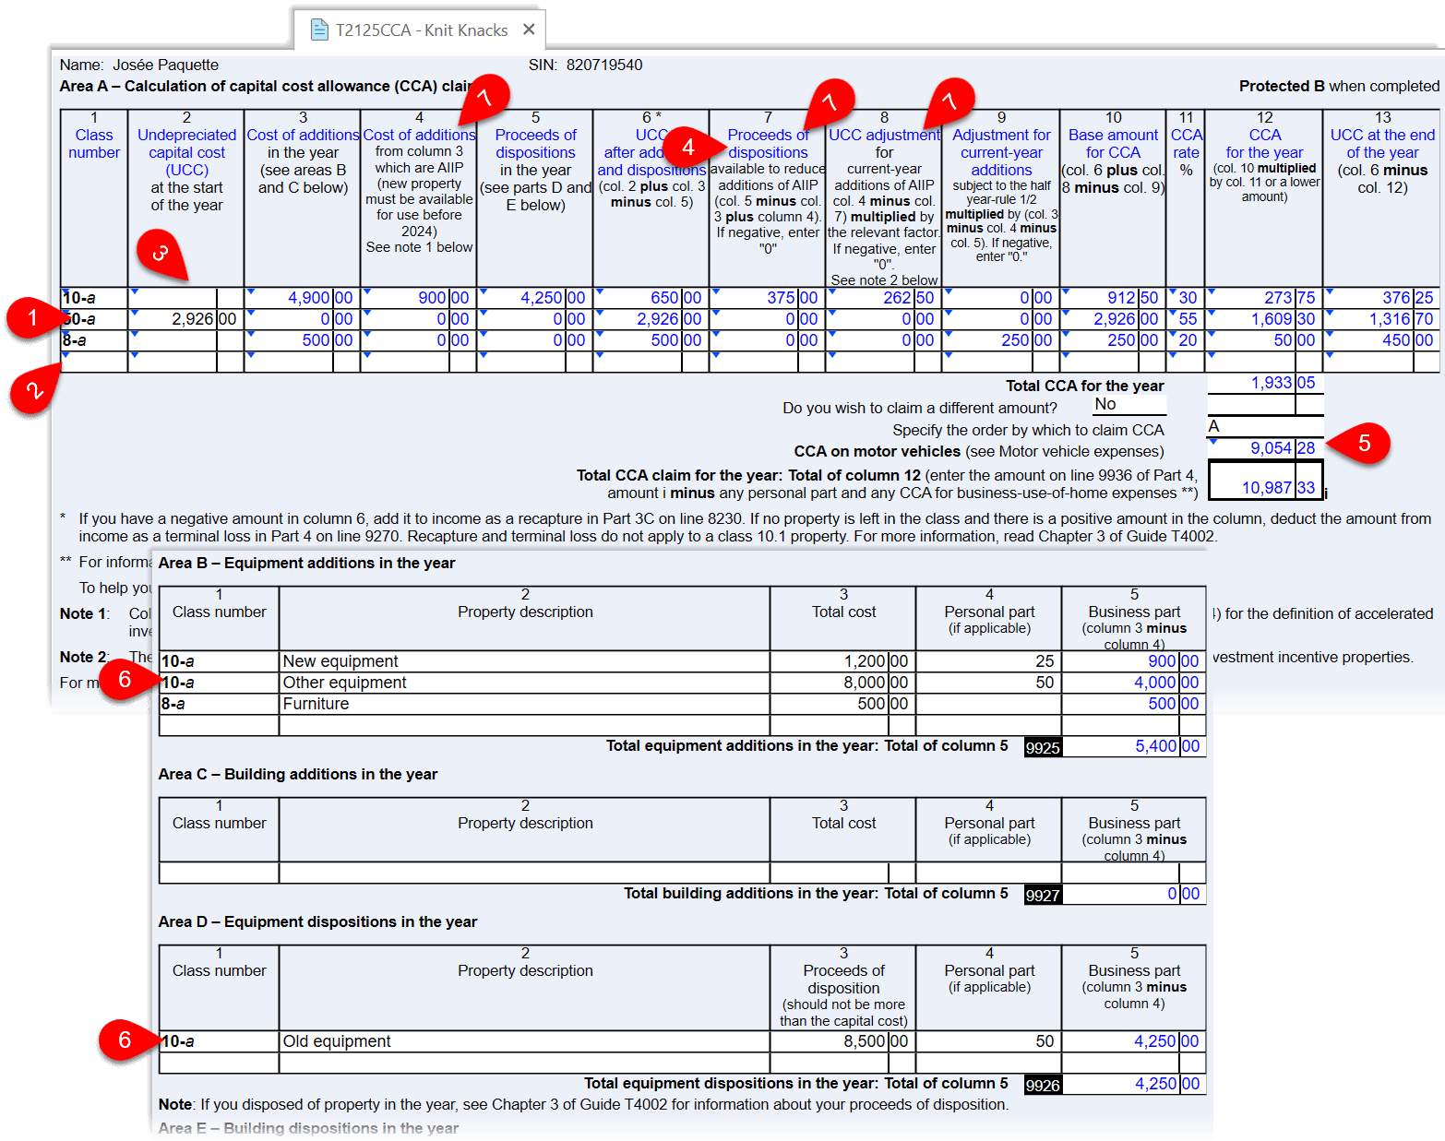The width and height of the screenshot is (1445, 1141).
Task: Click the line 9926 dispositions total 4,250.00
Action: click(1134, 1084)
